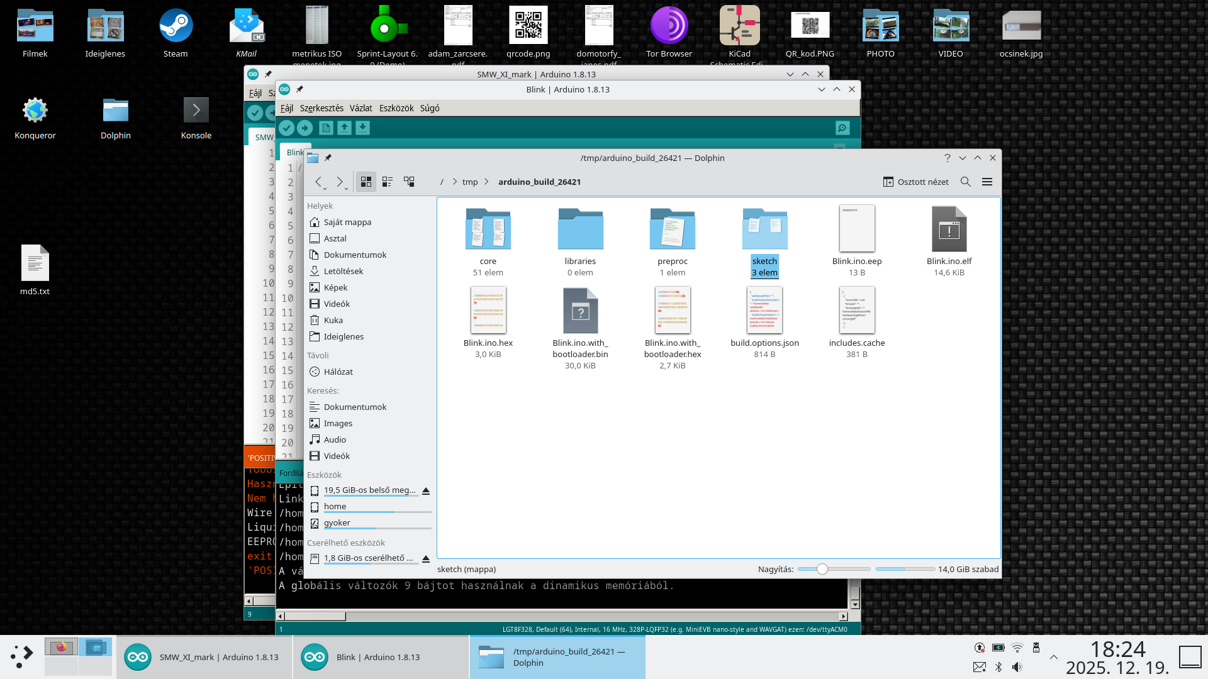The width and height of the screenshot is (1208, 679).
Task: Switch Dolphin to compact view mode
Action: click(388, 182)
